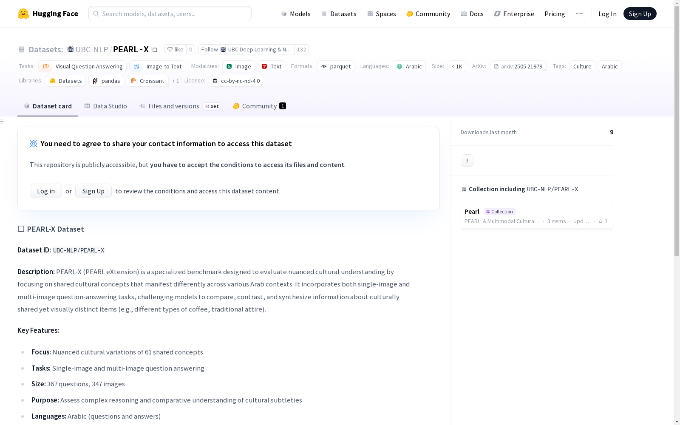Switch to the Data Studio tab
This screenshot has width=680, height=425.
tap(105, 106)
